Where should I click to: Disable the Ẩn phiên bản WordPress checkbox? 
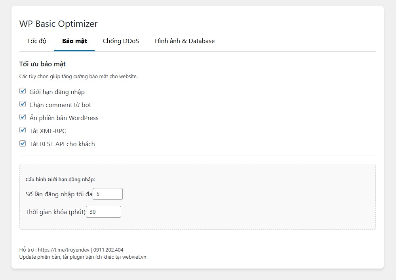pyautogui.click(x=23, y=118)
